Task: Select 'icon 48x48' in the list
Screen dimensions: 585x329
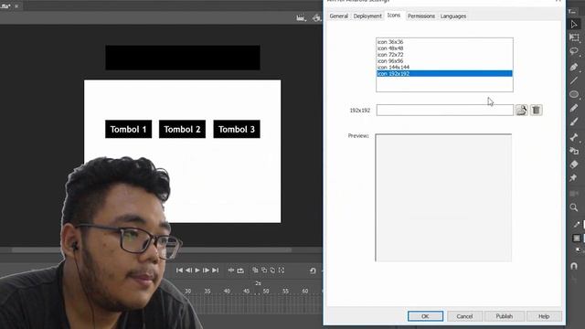Action: 444,48
